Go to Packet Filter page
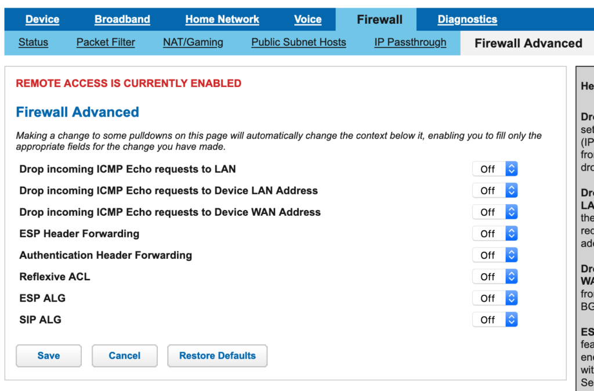 [106, 42]
